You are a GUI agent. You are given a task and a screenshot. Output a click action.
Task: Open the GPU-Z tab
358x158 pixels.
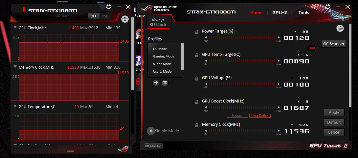pos(280,12)
